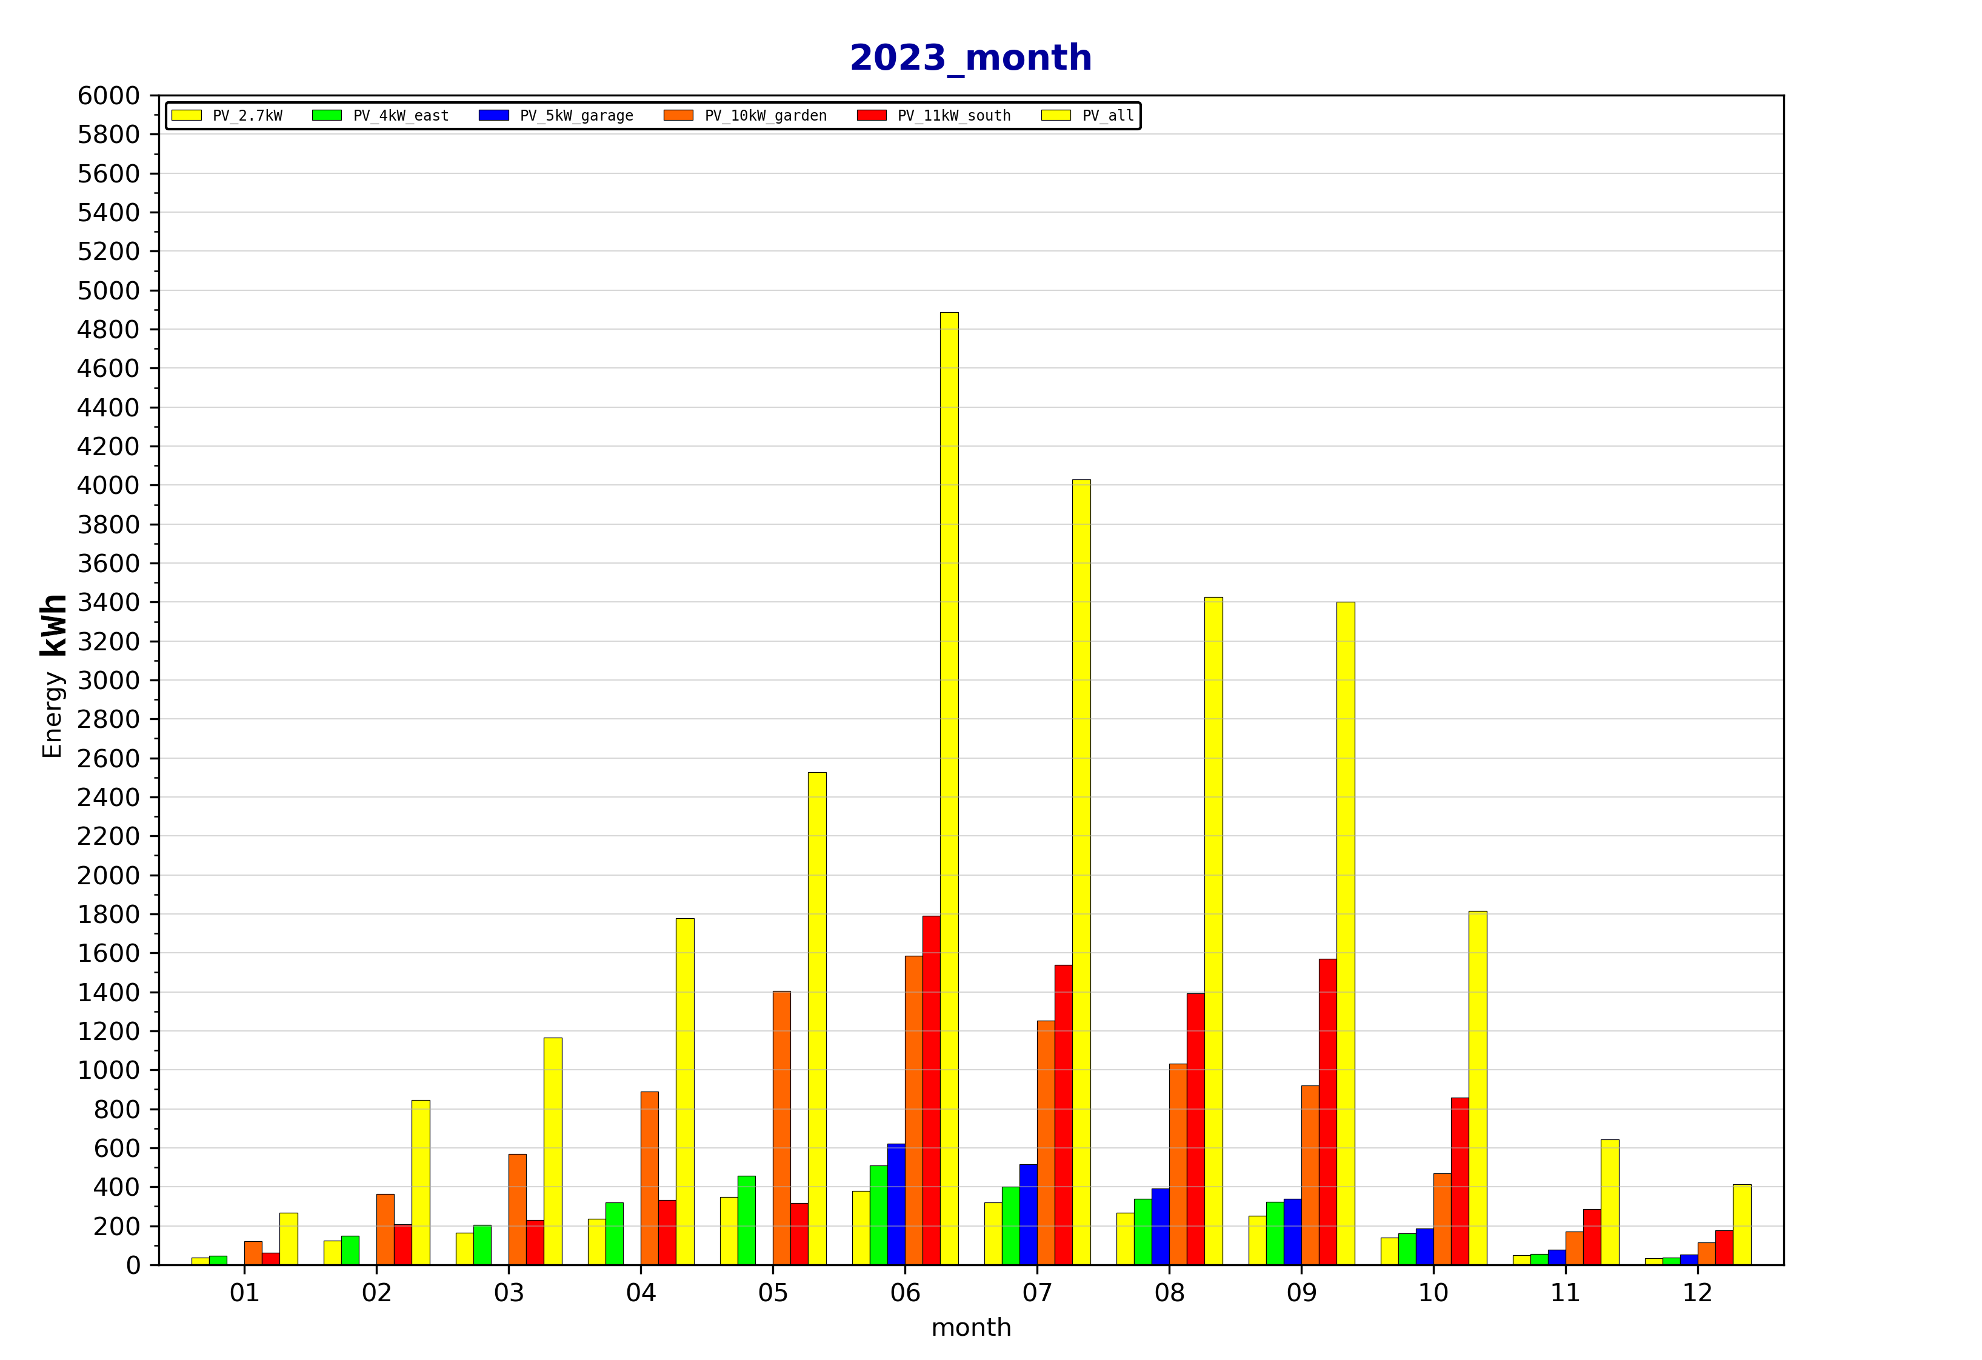Click the x-axis tick label 06
1982x1360 pixels.
click(905, 1293)
